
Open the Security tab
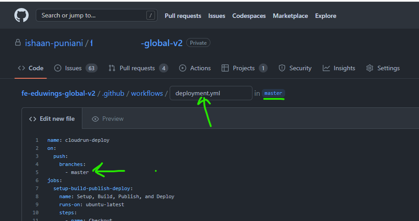click(x=295, y=68)
